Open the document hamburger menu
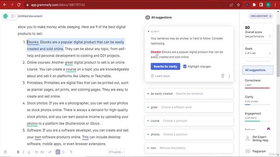 tap(13, 16)
